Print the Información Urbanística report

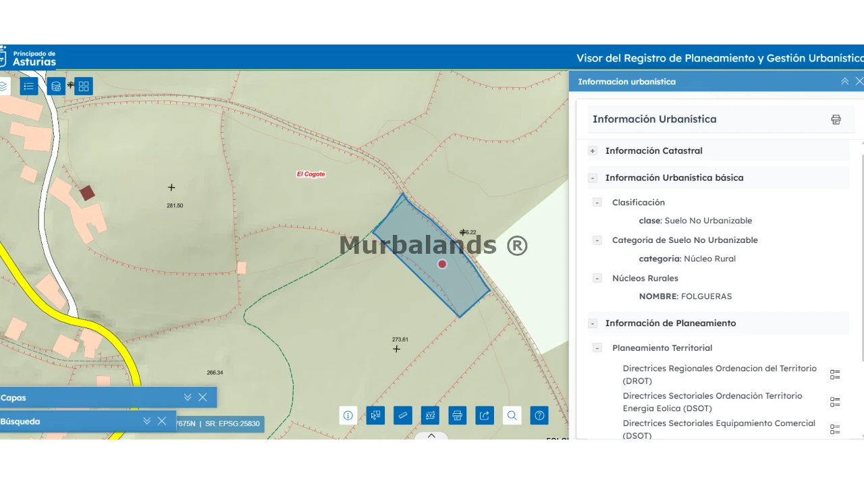point(836,119)
